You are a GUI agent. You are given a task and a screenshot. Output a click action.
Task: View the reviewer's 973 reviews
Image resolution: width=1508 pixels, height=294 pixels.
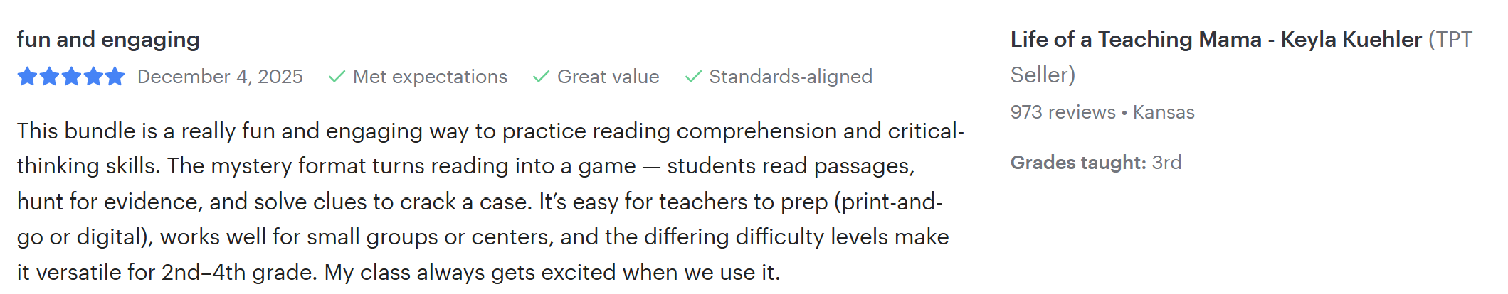point(1063,112)
